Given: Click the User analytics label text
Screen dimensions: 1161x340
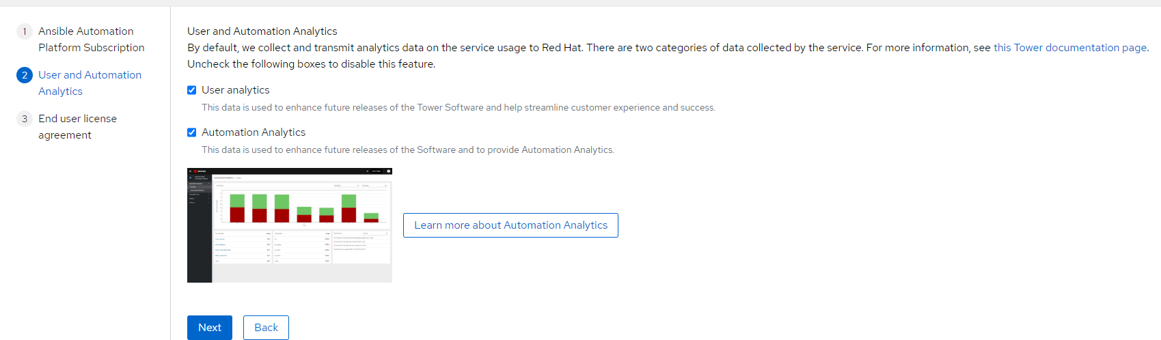Looking at the screenshot, I should (235, 90).
